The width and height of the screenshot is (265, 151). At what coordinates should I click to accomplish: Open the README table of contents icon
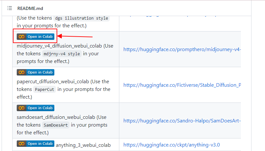10,8
